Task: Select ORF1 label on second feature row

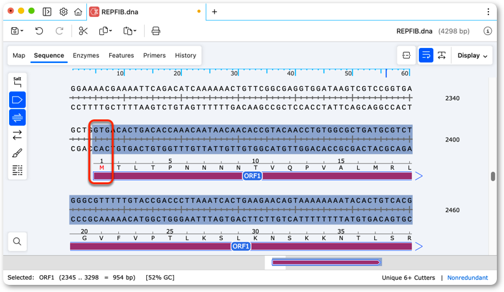Action: [x=241, y=247]
